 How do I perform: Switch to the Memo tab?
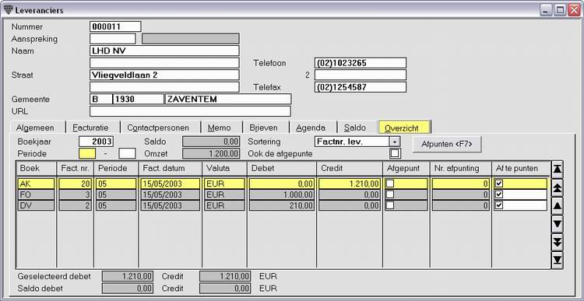(219, 128)
